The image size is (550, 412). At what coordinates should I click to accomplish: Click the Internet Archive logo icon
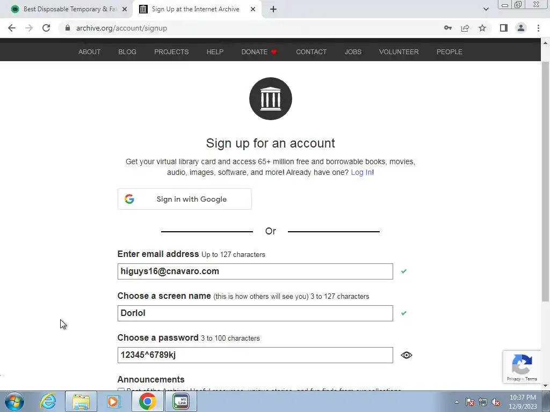pos(271,99)
